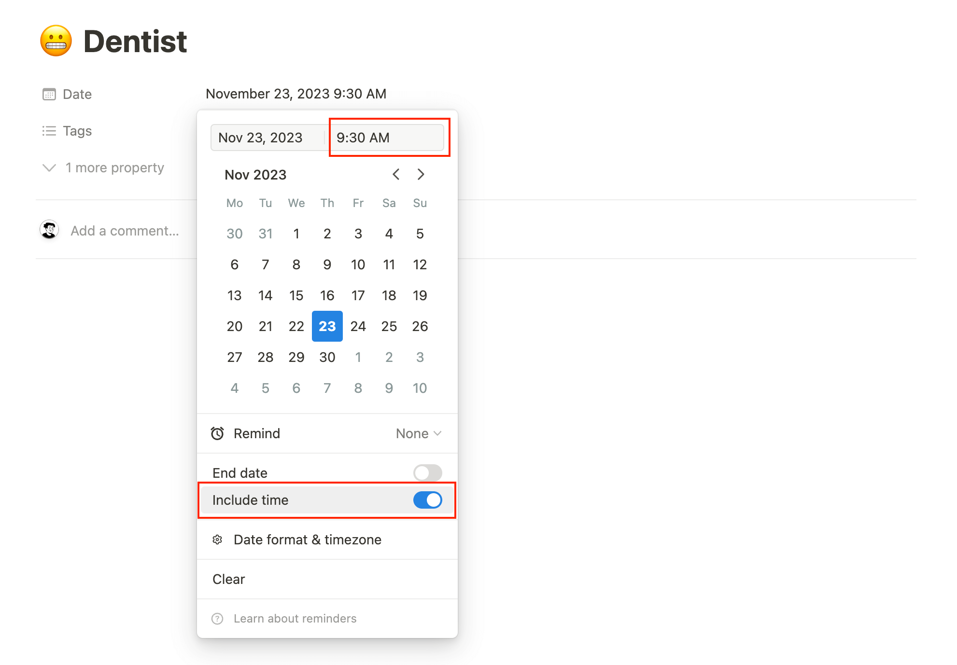The height and width of the screenshot is (665, 957).
Task: Click the grimacing emoji page icon
Action: [56, 41]
